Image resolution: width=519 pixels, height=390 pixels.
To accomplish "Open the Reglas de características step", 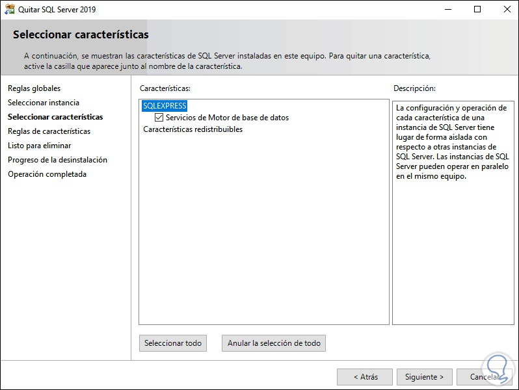I will pyautogui.click(x=49, y=131).
